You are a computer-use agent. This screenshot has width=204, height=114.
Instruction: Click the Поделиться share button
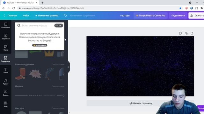click(178, 16)
